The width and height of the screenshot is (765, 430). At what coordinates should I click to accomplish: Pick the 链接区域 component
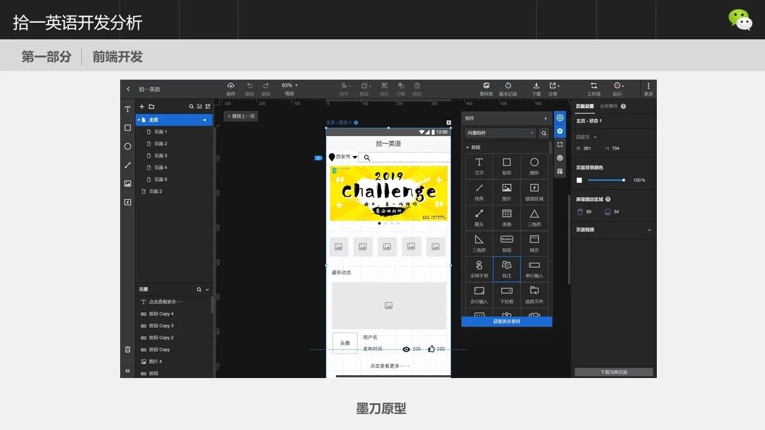coord(534,192)
